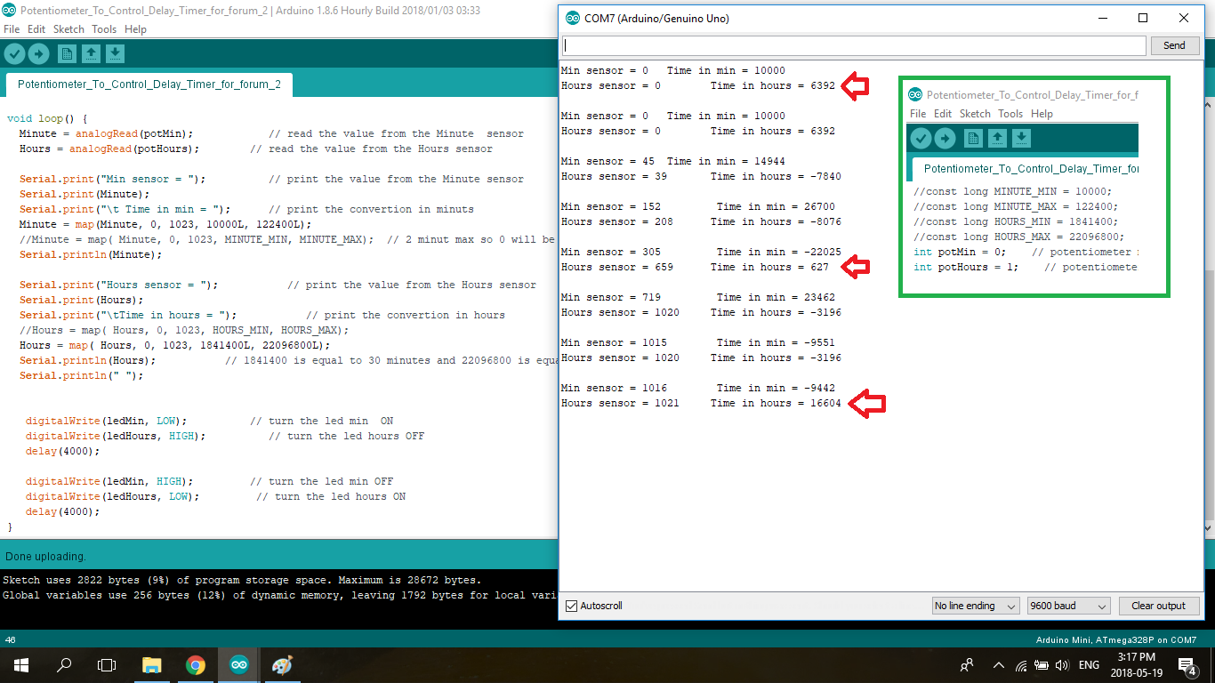
Task: Click the 'void loop() {' code line
Action: [47, 118]
